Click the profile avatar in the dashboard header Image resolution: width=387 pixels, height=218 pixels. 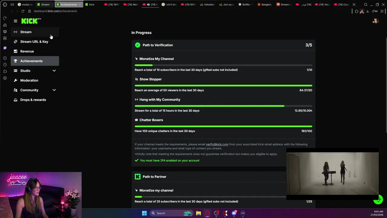pyautogui.click(x=376, y=21)
